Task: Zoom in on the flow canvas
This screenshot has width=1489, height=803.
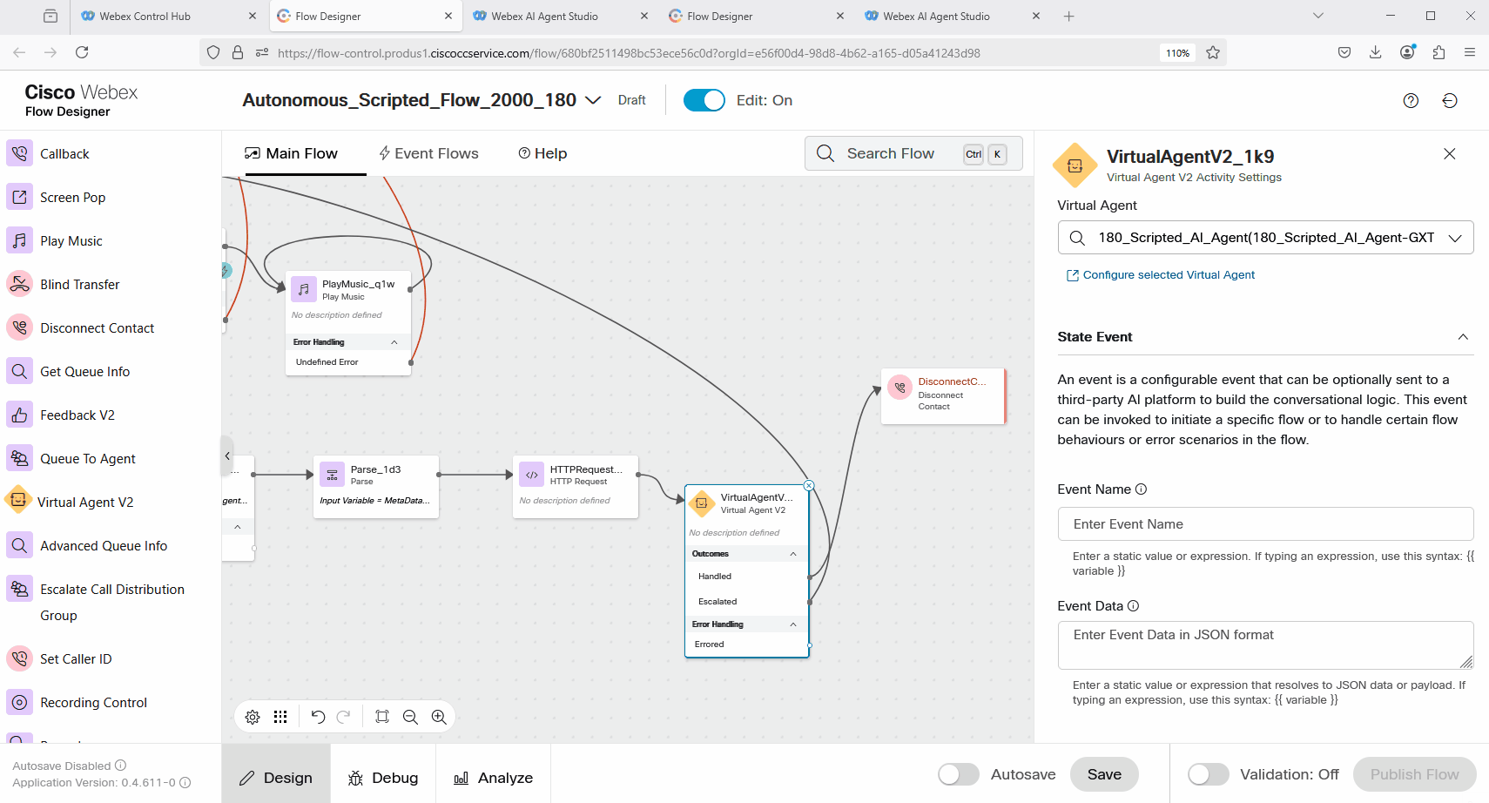Action: click(439, 717)
